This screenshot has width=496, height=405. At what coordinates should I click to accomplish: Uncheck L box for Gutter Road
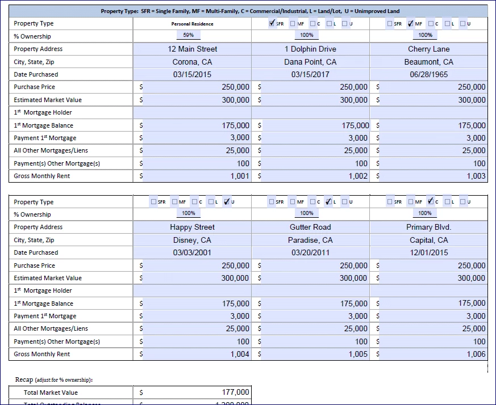pos(328,201)
